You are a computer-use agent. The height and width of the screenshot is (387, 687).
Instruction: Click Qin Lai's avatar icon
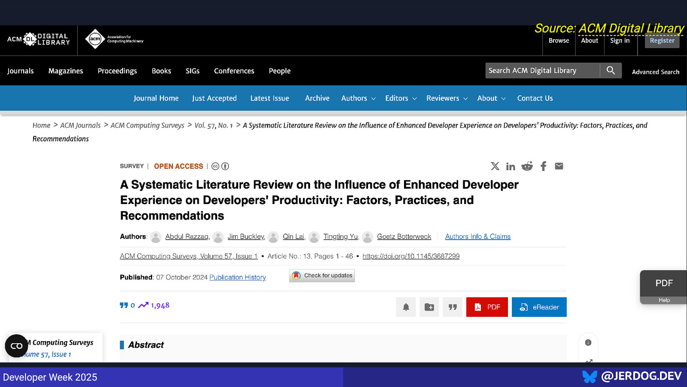[273, 237]
